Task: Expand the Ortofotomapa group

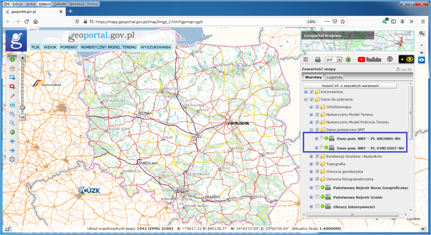Action: (x=312, y=107)
